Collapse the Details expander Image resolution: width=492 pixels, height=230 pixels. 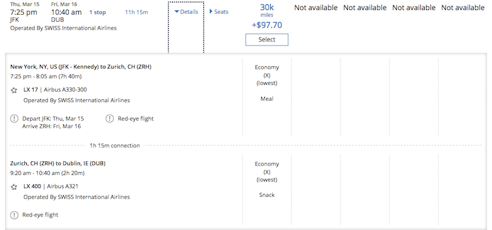click(x=186, y=12)
